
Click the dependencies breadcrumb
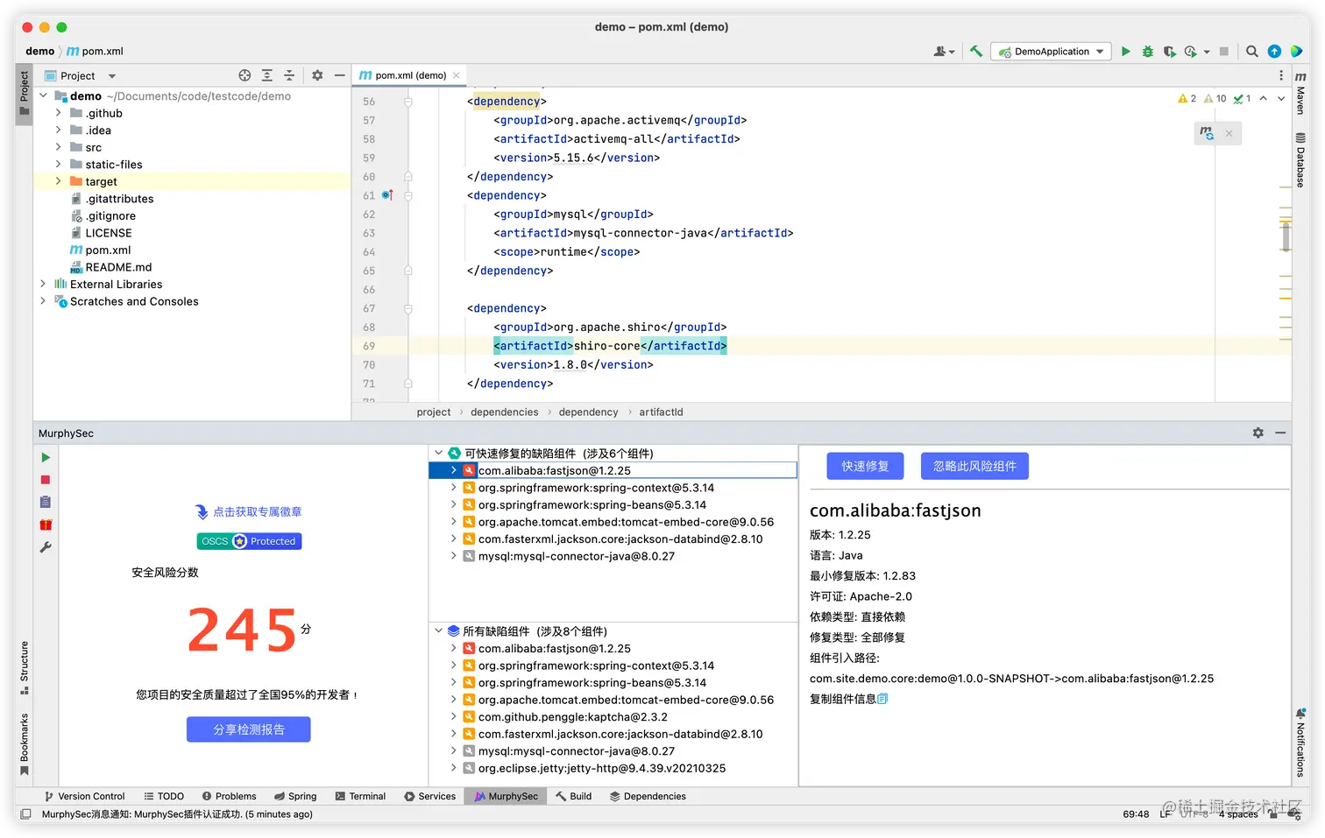(504, 412)
